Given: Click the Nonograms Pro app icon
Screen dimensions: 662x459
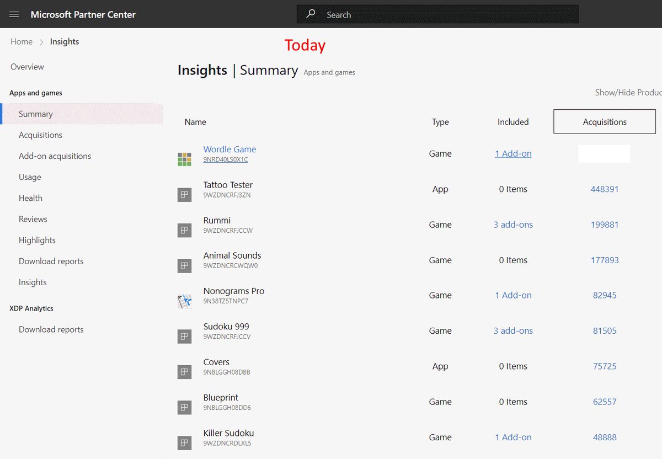Looking at the screenshot, I should [x=184, y=301].
